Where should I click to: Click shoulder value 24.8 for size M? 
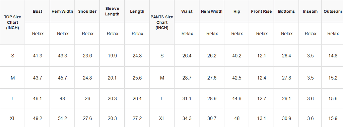coord(87,78)
